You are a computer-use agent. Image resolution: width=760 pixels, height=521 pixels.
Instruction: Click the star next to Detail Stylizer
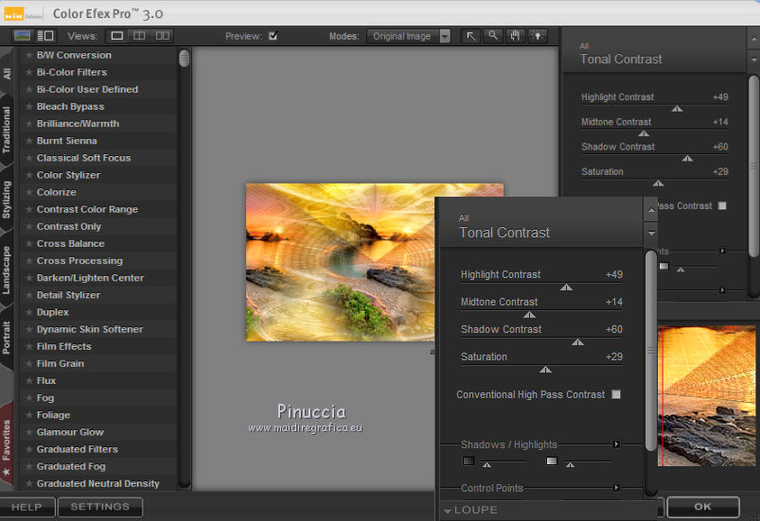29,295
